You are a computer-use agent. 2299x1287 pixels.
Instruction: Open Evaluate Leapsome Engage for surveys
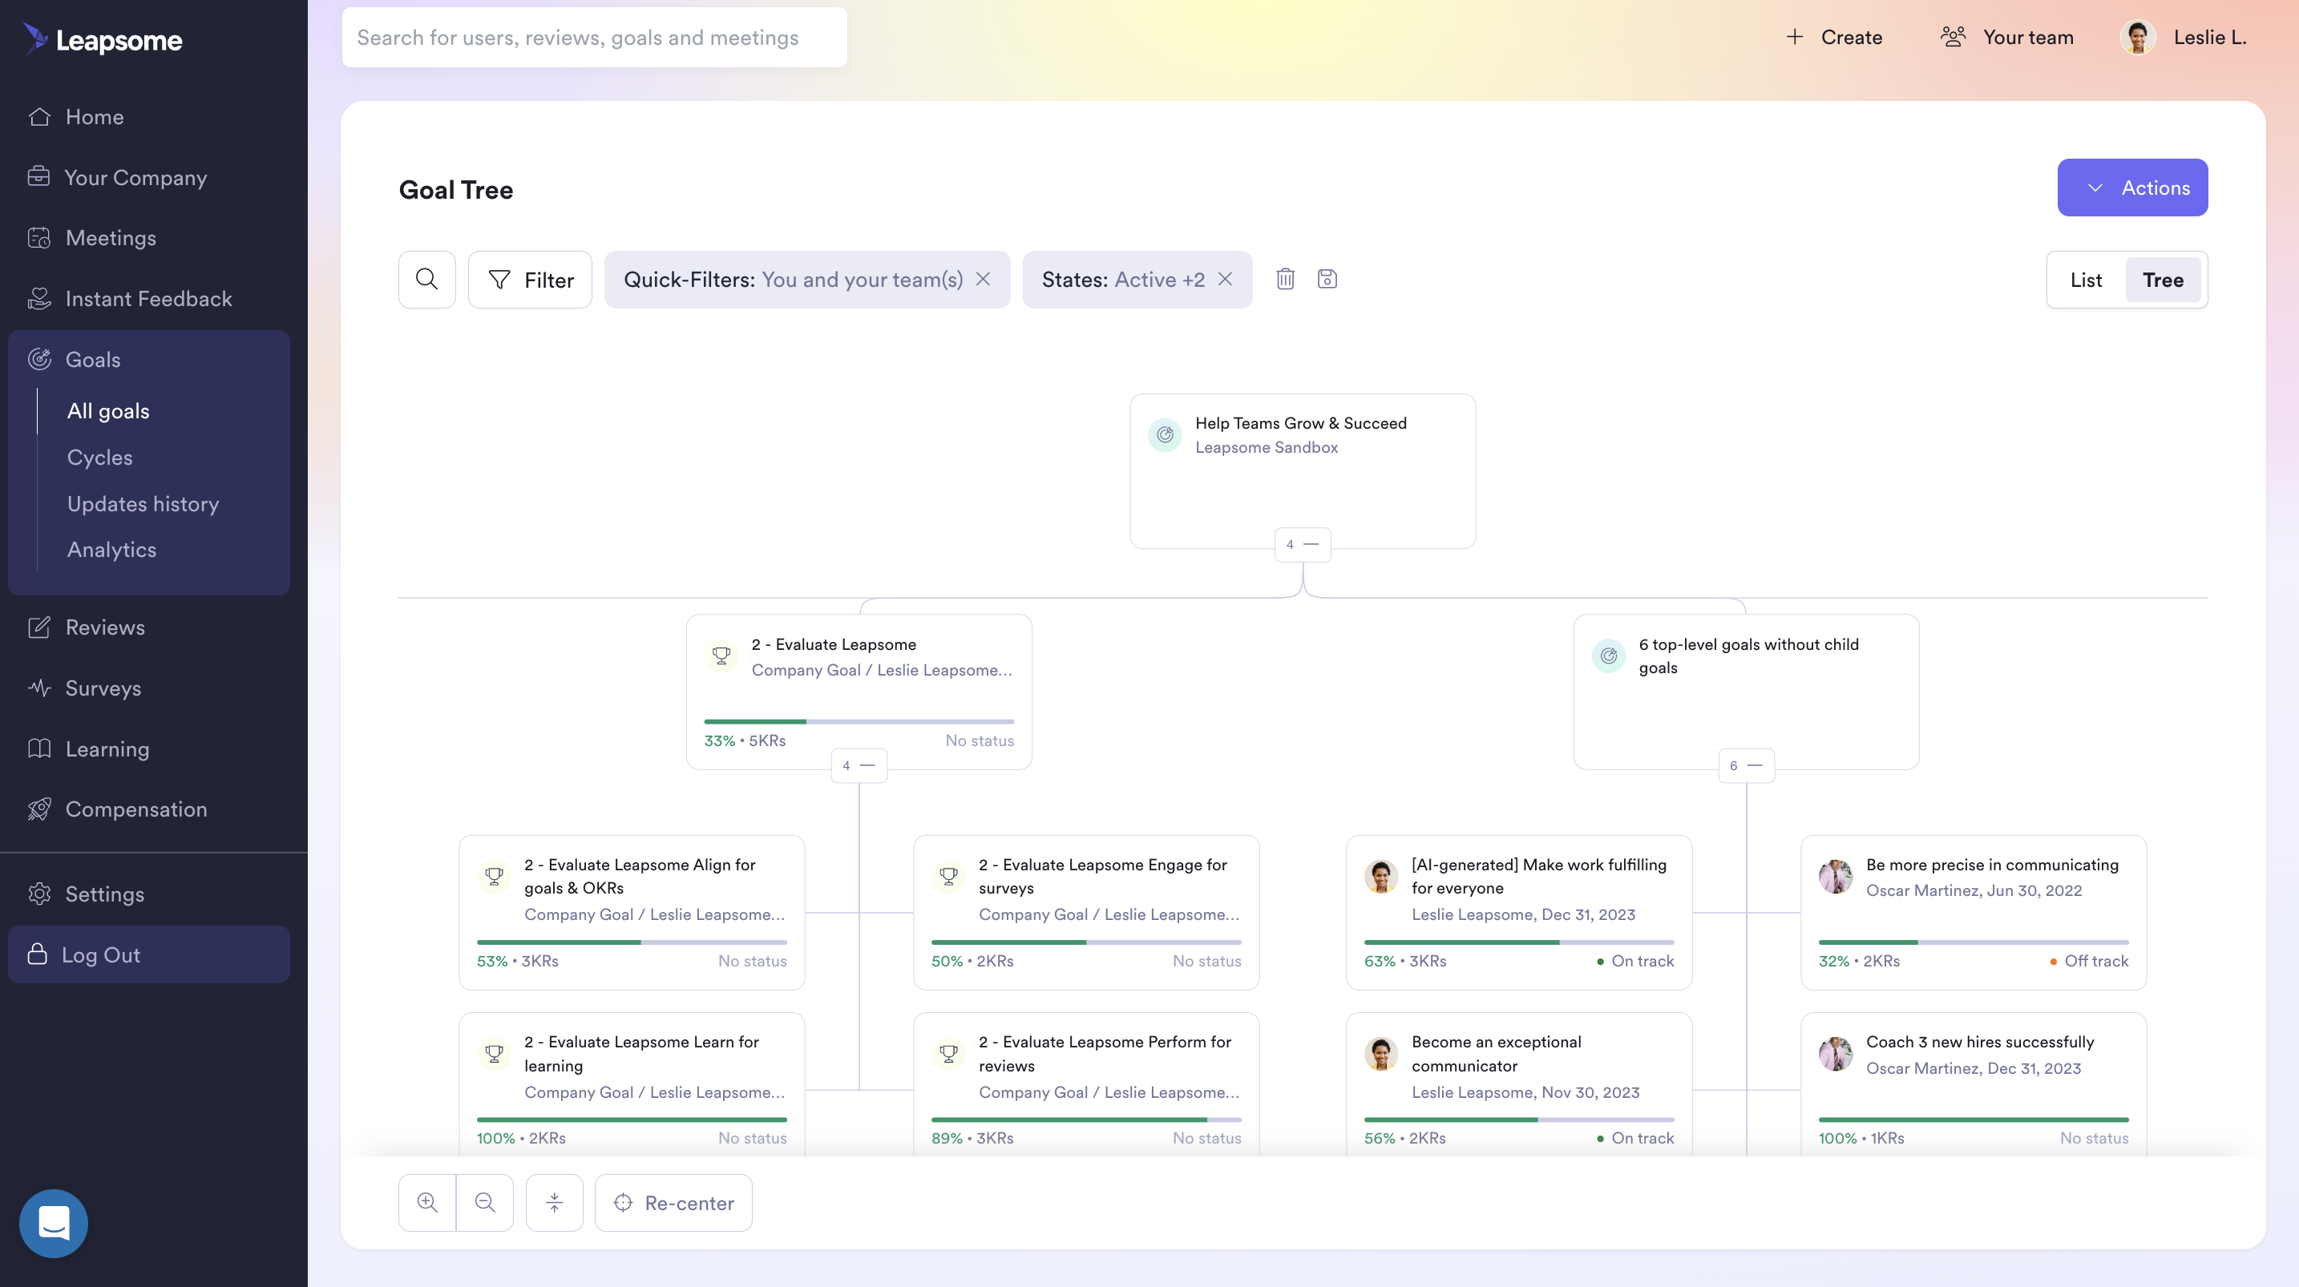pyautogui.click(x=1086, y=912)
